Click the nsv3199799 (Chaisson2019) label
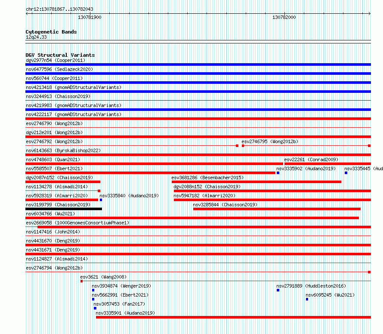Image resolution: width=383 pixels, height=334 pixels. coord(58,205)
